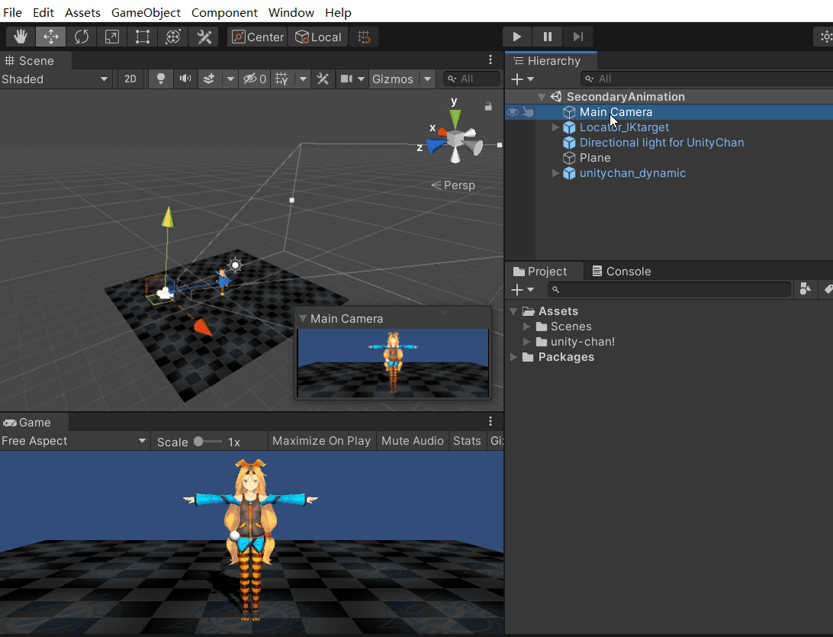This screenshot has height=637, width=833.
Task: Select Directional light for UnityChan
Action: [x=661, y=143]
